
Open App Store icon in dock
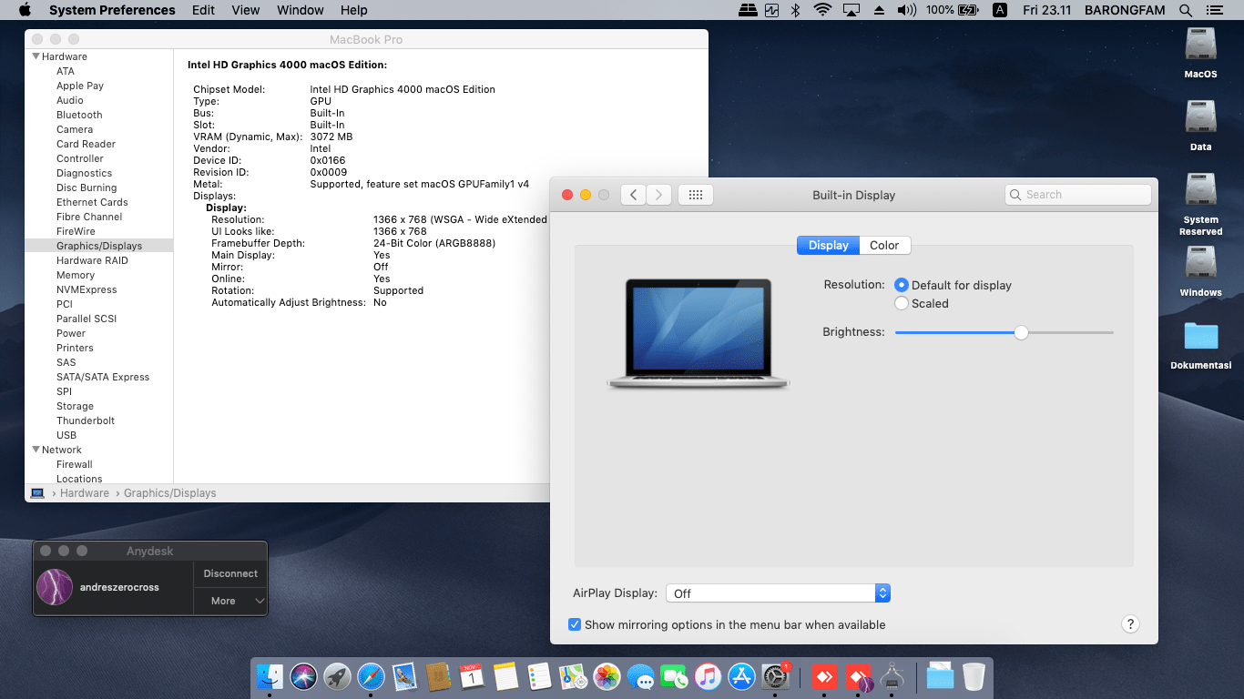point(741,676)
